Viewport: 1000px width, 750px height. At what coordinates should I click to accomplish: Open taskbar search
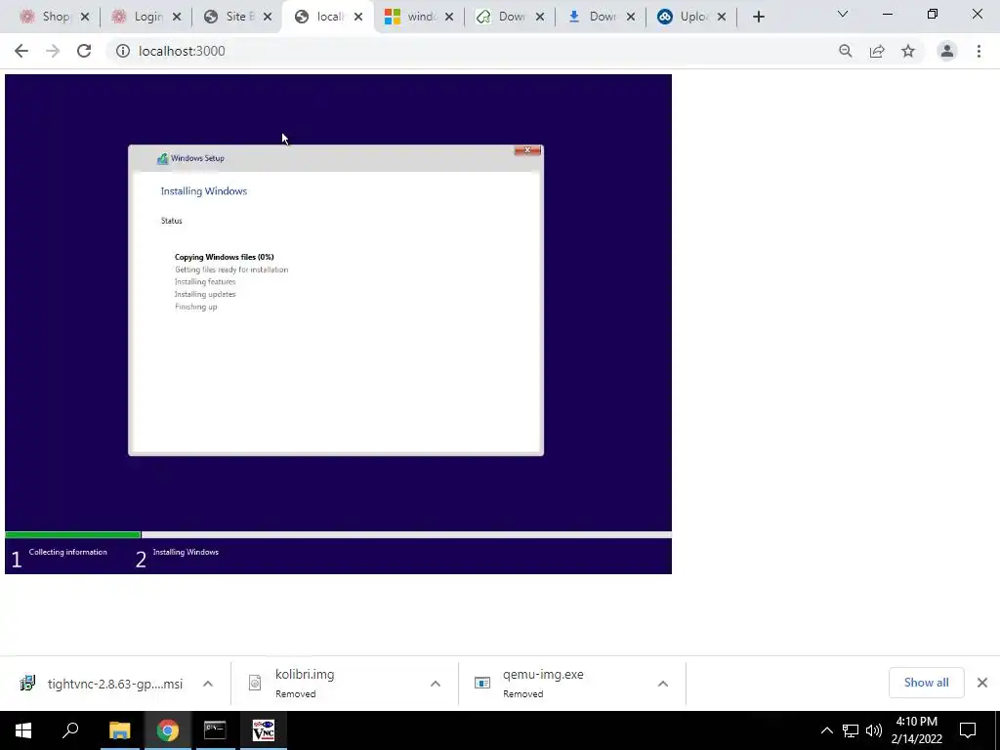(70, 730)
